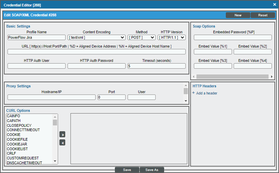Click the Soap Options scroll-right arrow
Image resolution: width=279 pixels, height=173 pixels.
click(272, 77)
